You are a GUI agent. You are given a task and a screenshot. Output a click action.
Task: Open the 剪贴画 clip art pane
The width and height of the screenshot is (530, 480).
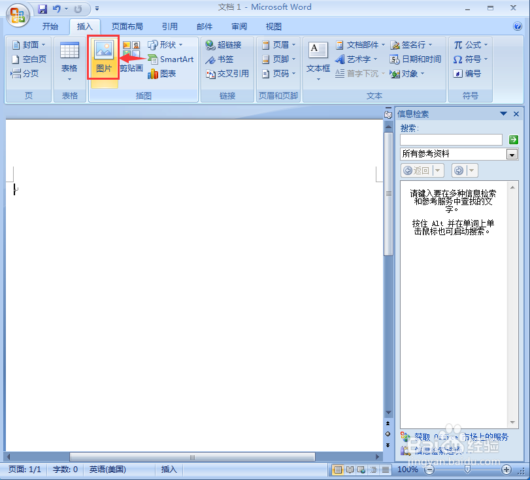click(x=131, y=57)
